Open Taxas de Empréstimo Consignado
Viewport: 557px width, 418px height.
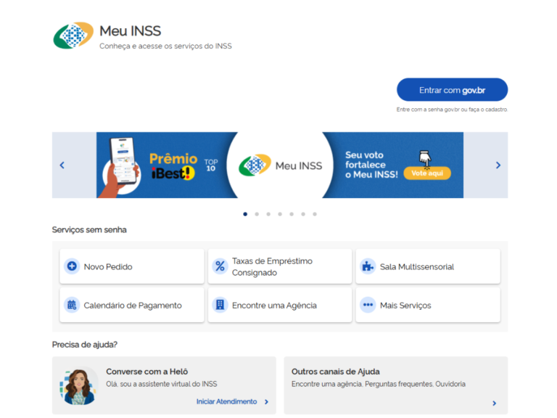click(x=280, y=266)
